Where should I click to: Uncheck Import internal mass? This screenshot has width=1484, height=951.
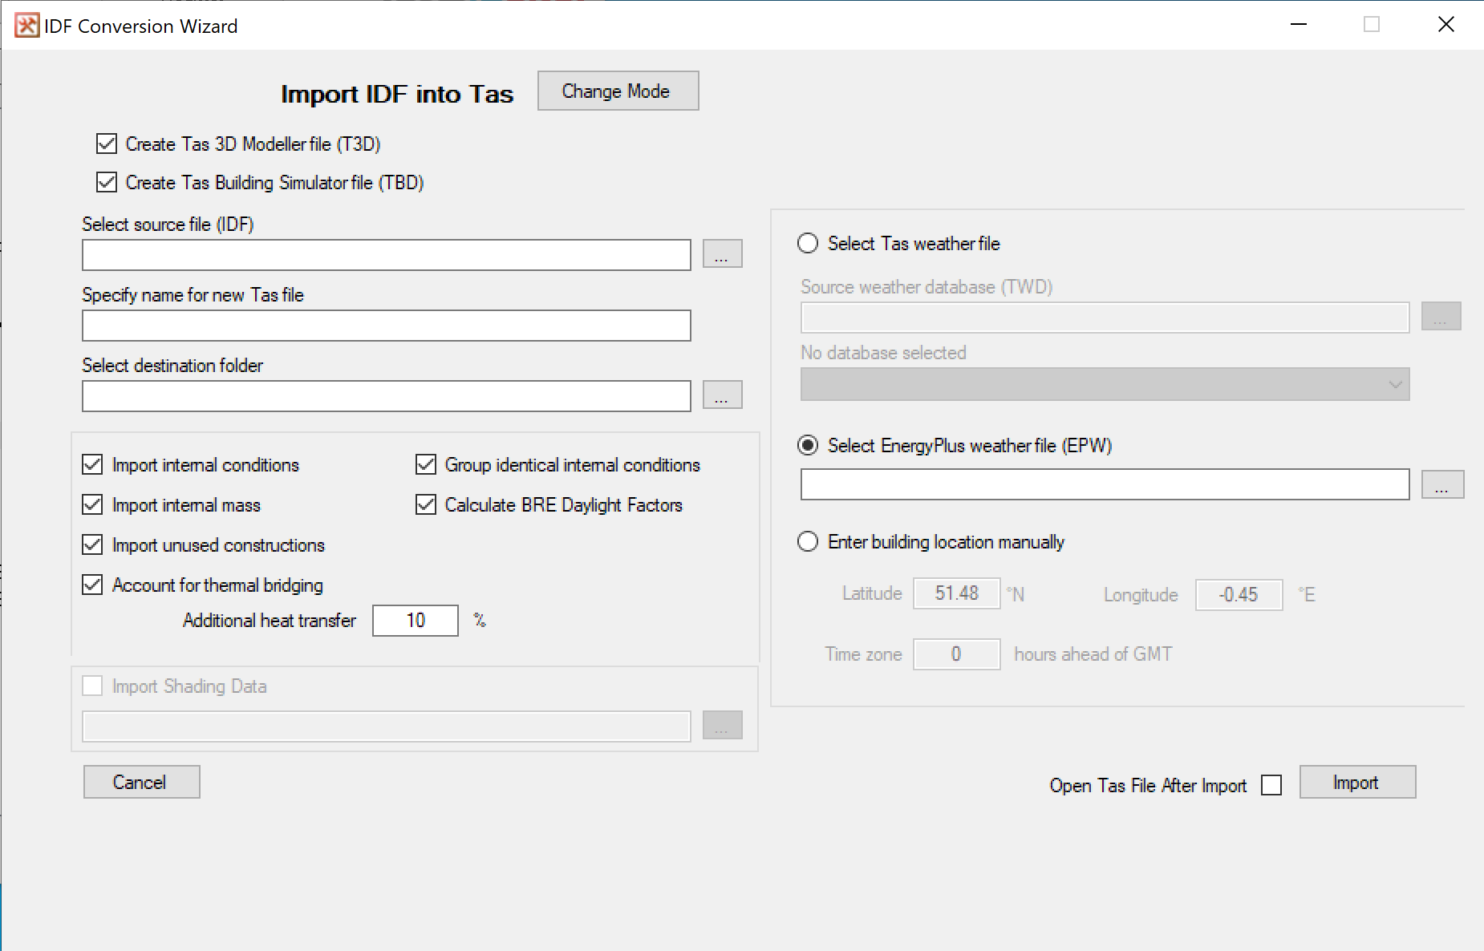pos(91,504)
